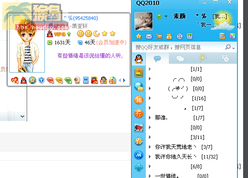Click the yellow diamond icon in card
This screenshot has height=178, width=248.
point(59,80)
